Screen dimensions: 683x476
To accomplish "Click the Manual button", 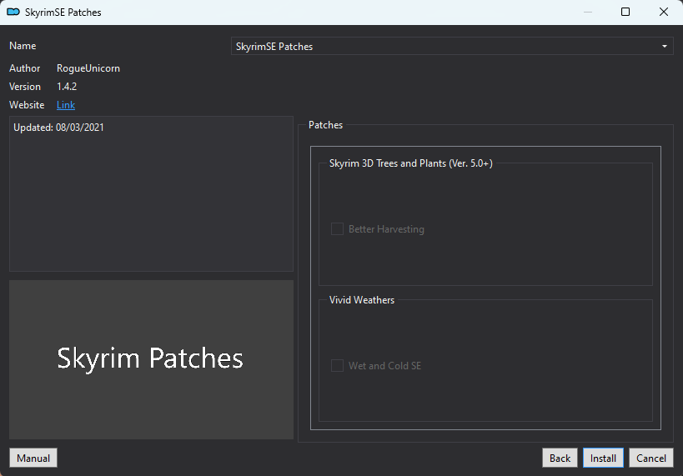I will (33, 458).
